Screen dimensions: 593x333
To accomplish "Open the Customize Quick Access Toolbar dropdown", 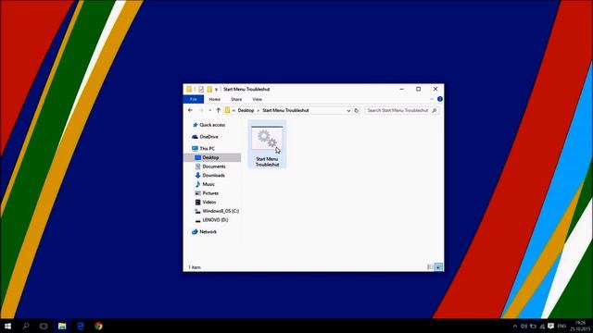I will [x=216, y=90].
